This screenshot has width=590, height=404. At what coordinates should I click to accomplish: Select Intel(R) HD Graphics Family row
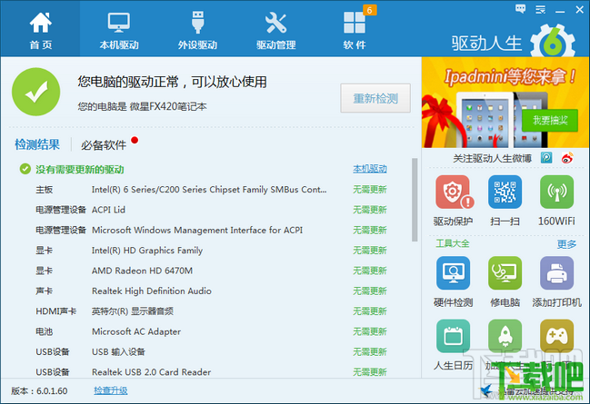[x=211, y=251]
